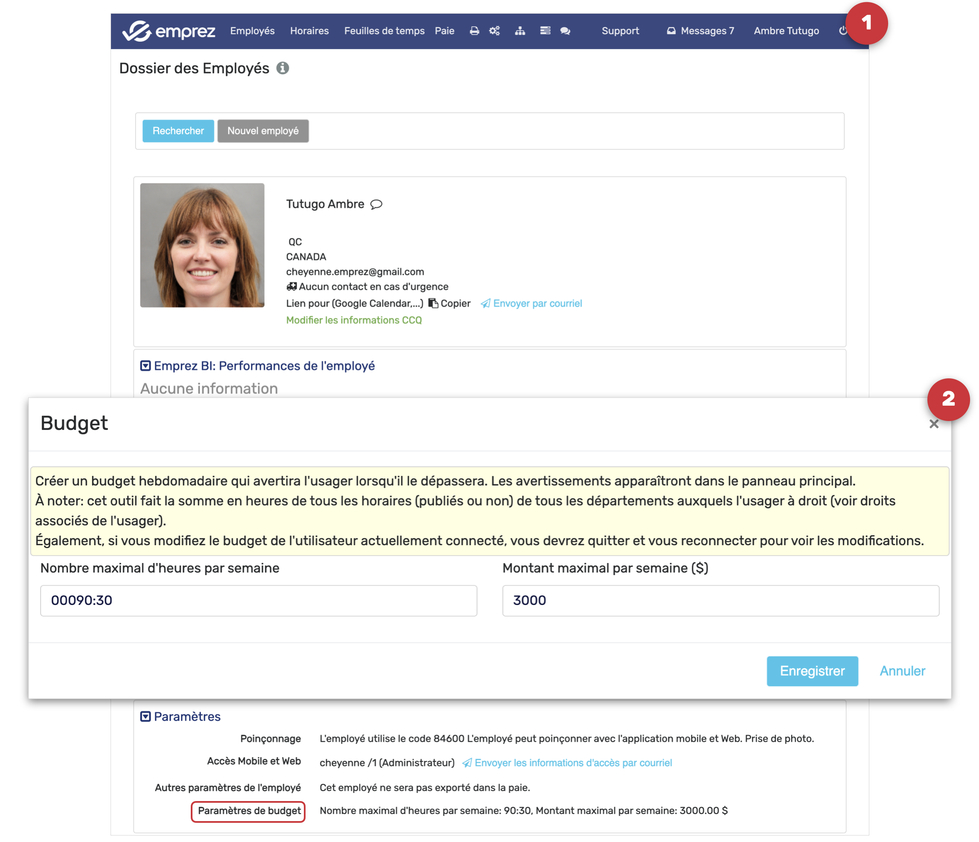Click the info icon beside Dossier des Employés

(283, 69)
